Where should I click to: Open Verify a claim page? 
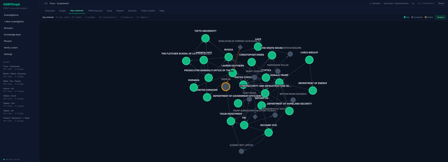click(x=20, y=48)
